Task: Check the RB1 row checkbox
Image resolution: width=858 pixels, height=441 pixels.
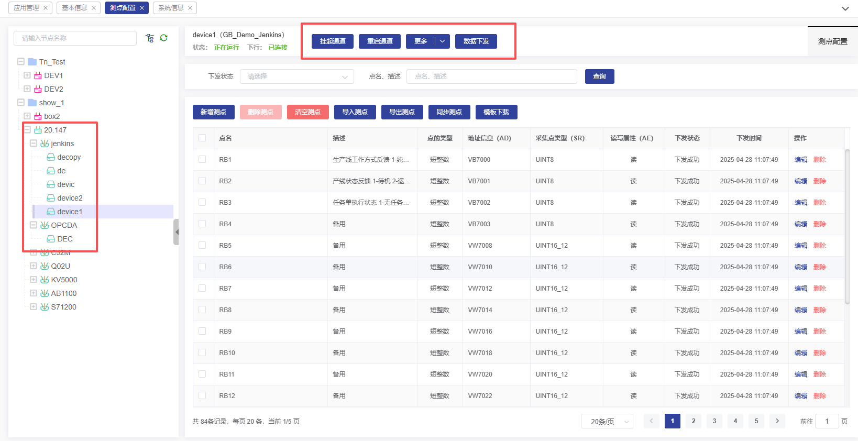Action: tap(202, 160)
